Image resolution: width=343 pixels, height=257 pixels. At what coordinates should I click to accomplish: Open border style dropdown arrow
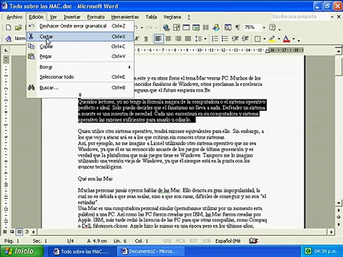click(264, 39)
